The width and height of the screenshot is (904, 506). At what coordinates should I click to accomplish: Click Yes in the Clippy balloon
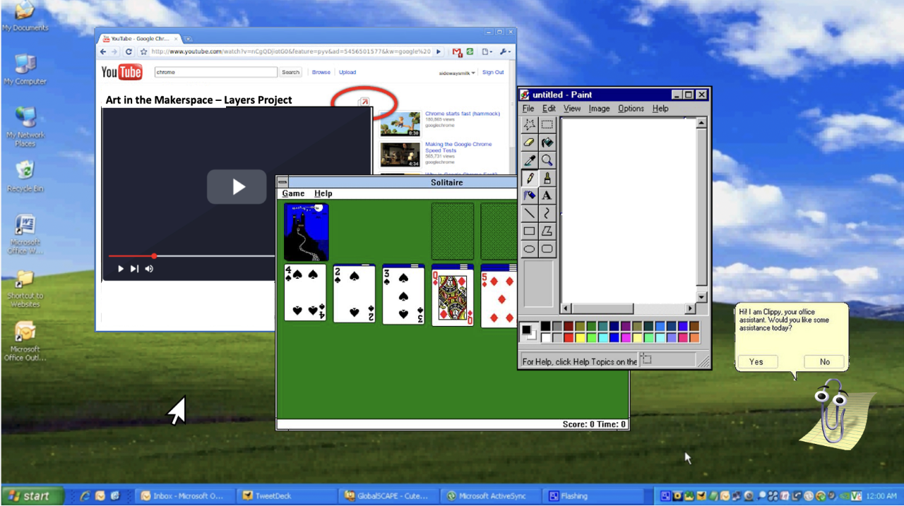point(756,361)
